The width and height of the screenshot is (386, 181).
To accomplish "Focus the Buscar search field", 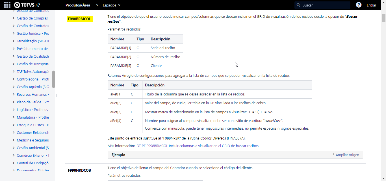I will click(322, 5).
